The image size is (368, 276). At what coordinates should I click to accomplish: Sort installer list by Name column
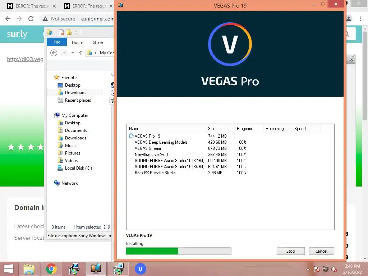(x=166, y=129)
